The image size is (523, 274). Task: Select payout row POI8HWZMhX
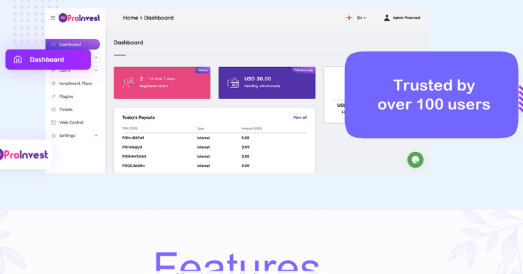[214, 157]
